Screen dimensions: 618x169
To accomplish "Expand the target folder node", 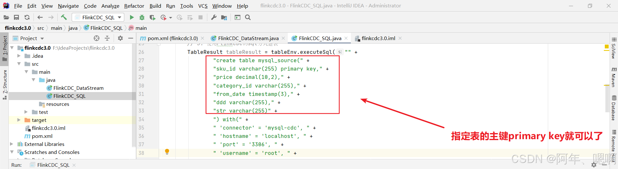I will tap(19, 120).
